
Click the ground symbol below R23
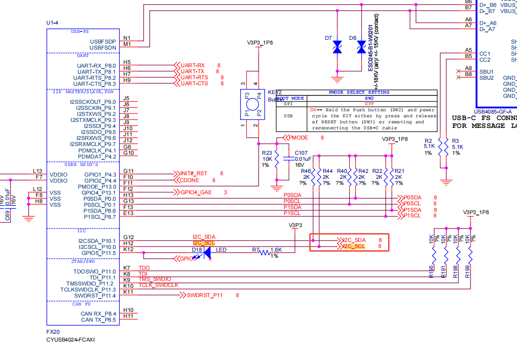pyautogui.click(x=277, y=189)
